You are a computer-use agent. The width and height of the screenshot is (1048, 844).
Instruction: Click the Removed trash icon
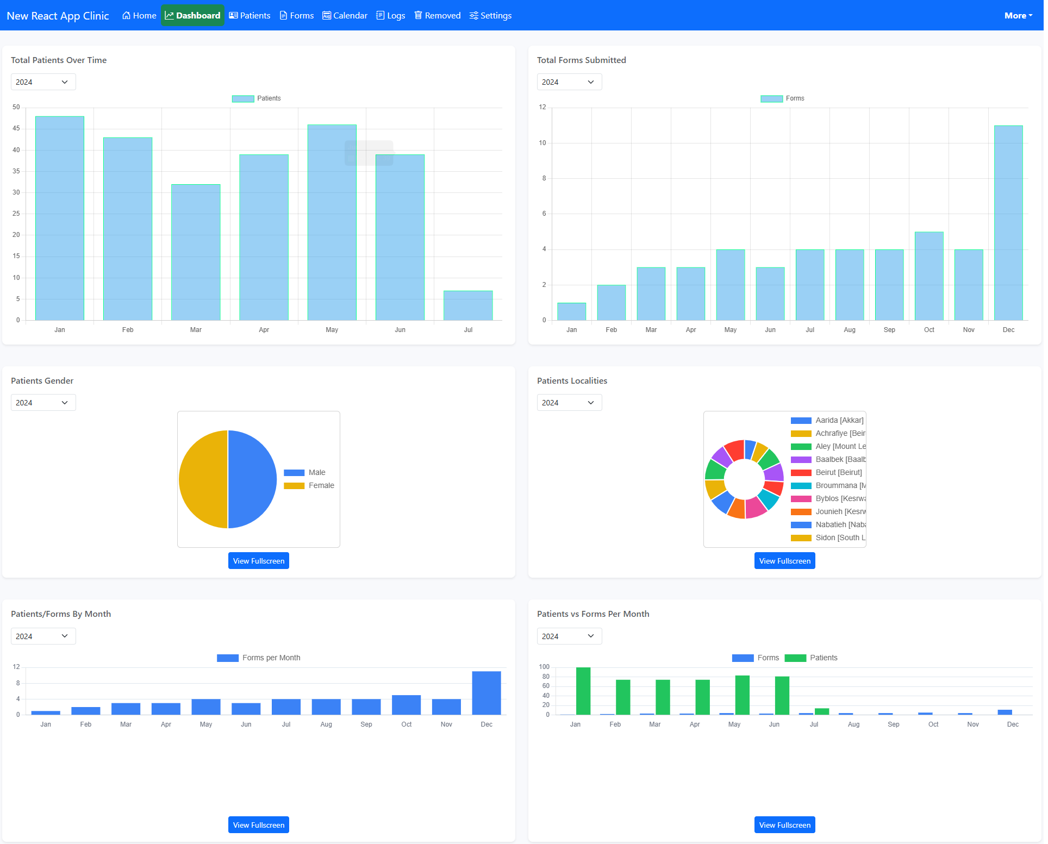tap(419, 15)
